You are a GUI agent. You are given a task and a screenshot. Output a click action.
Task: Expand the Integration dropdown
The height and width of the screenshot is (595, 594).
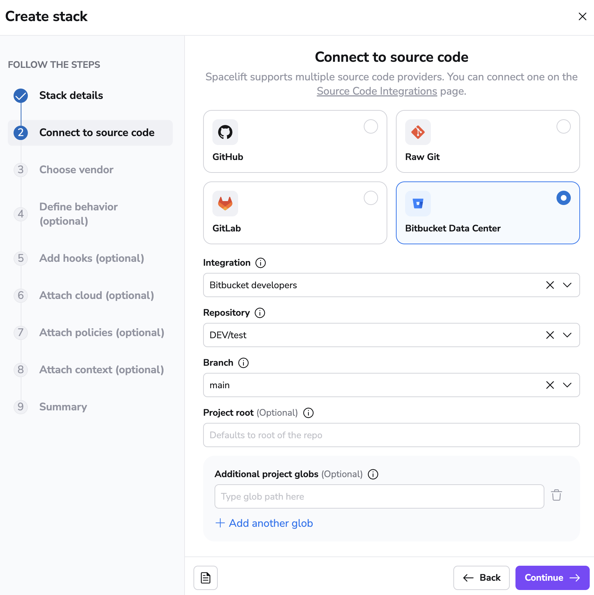(x=566, y=285)
